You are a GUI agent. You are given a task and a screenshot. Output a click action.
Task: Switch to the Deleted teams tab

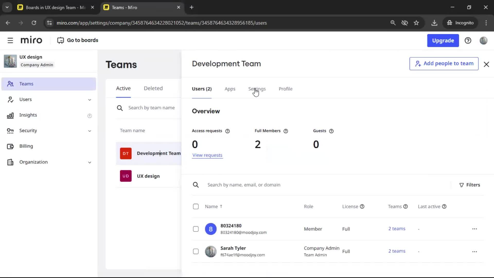click(153, 88)
